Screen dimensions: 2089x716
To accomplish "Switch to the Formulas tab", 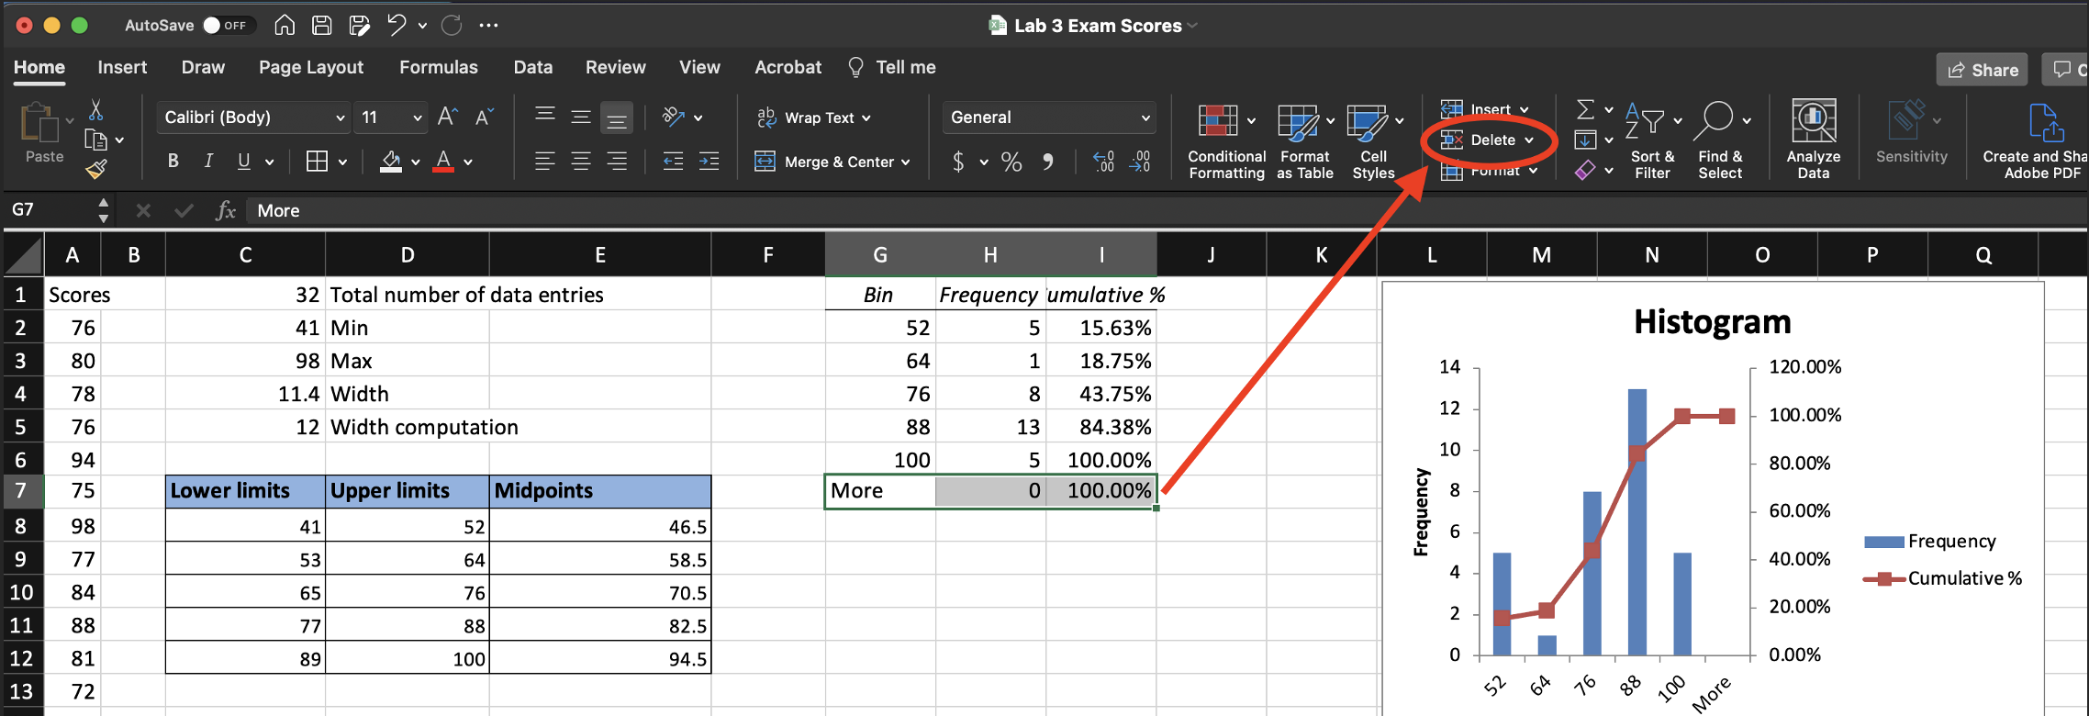I will coord(438,67).
